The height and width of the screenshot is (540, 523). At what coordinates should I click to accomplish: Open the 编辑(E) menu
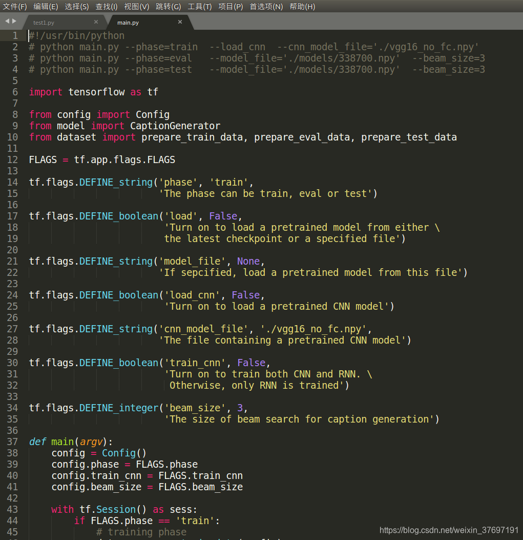(46, 7)
